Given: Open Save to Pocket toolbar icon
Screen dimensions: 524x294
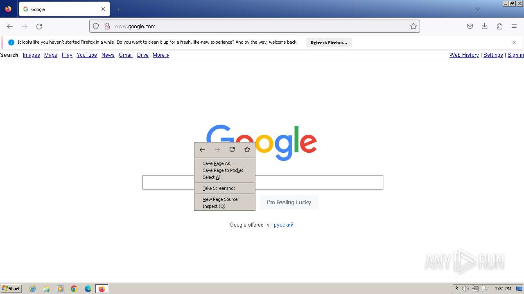Looking at the screenshot, I should click(470, 26).
